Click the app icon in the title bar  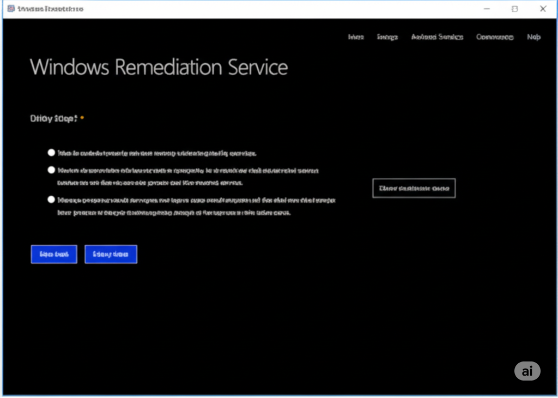pos(11,9)
